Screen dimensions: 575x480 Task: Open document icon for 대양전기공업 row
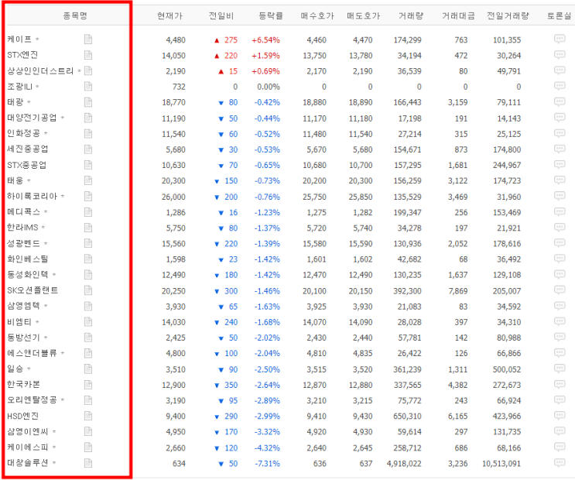click(x=88, y=118)
